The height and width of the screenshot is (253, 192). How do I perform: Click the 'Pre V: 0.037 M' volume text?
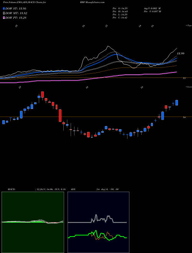click(x=152, y=11)
